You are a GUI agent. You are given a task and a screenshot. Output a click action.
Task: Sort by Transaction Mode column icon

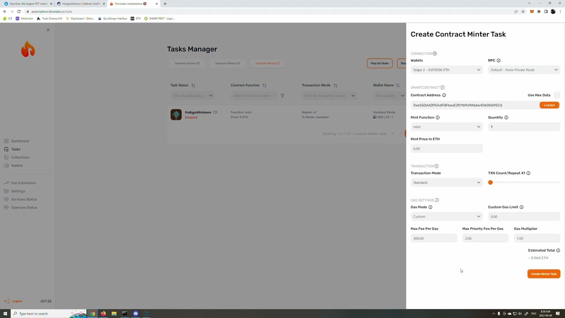pyautogui.click(x=335, y=85)
